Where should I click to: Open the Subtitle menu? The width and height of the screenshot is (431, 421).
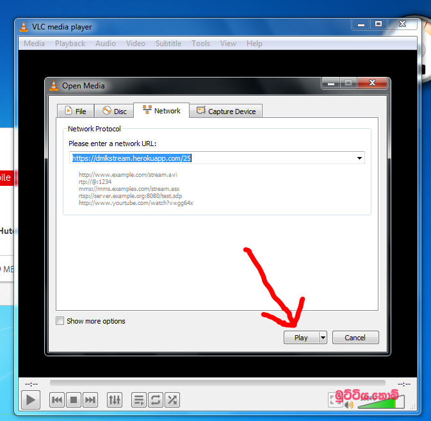[168, 44]
